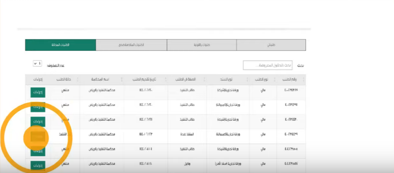Click طالب التنفيذ in the 07/04 row
The width and height of the screenshot is (394, 173).
pos(187,149)
